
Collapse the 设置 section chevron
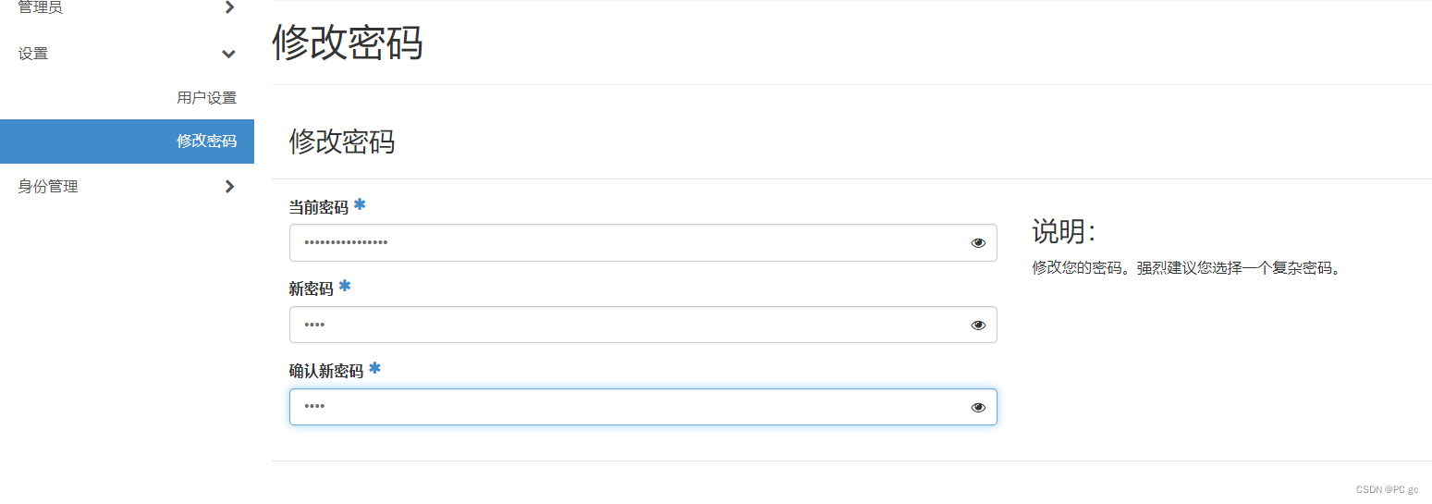[x=229, y=54]
